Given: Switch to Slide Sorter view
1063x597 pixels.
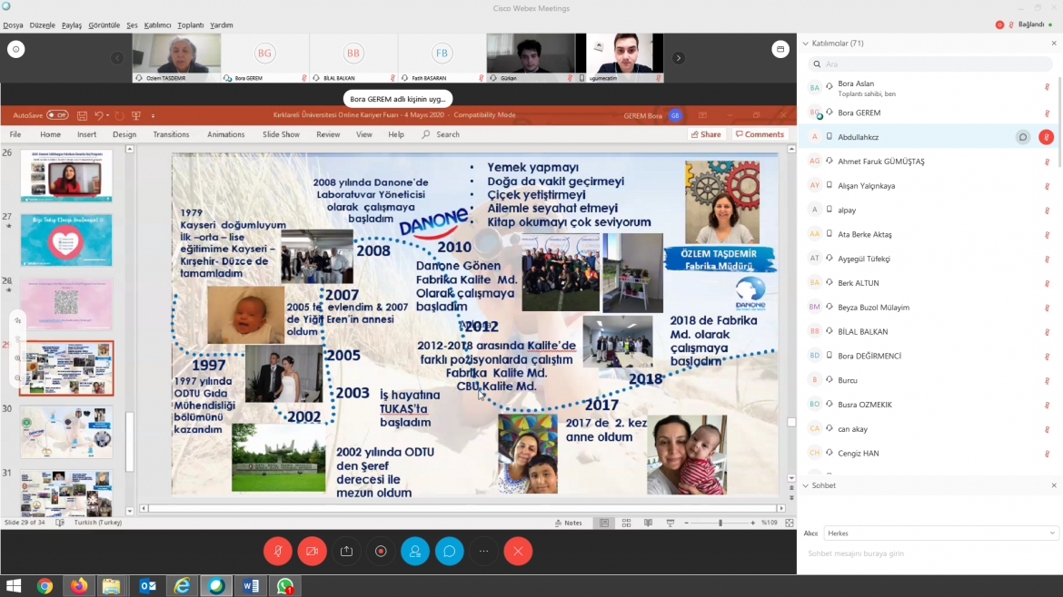Looking at the screenshot, I should (626, 523).
